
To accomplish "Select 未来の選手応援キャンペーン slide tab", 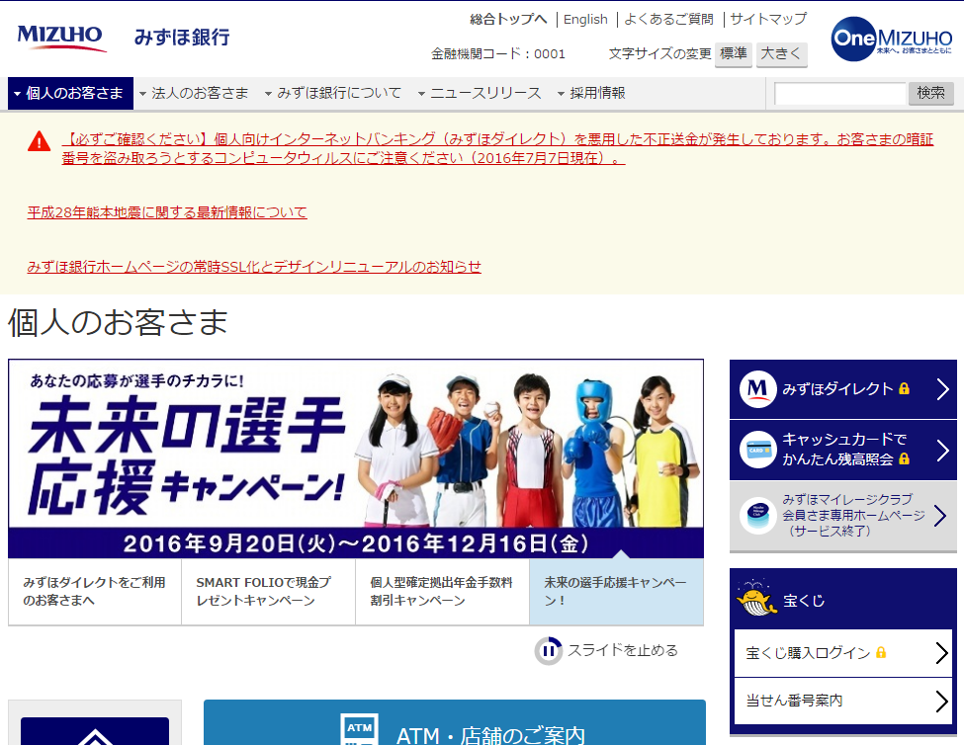I will 616,592.
